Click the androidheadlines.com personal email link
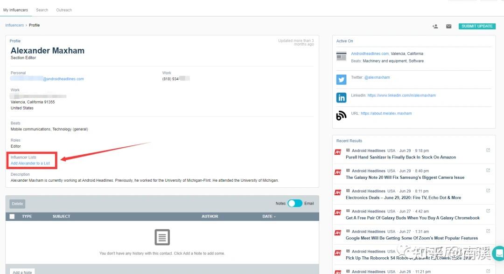Viewport: 504px width, 274px height. coord(63,79)
